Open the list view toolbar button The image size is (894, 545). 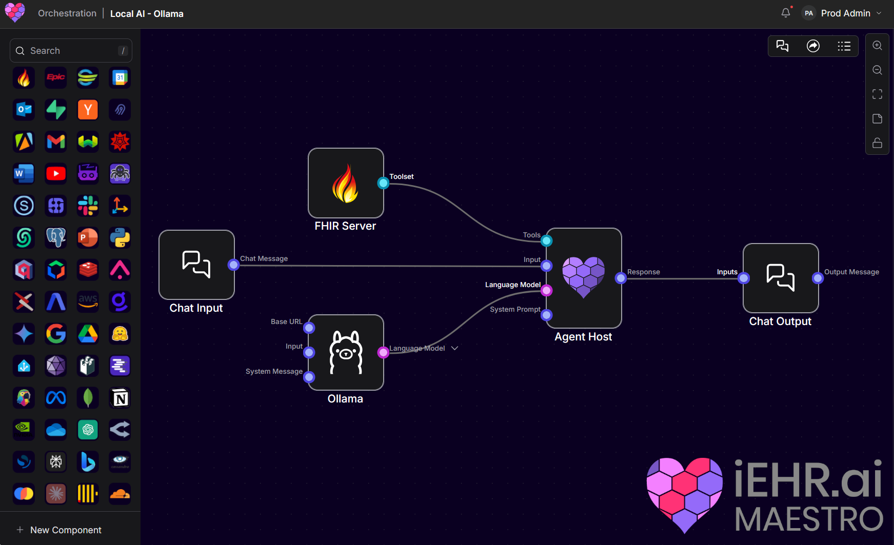844,46
